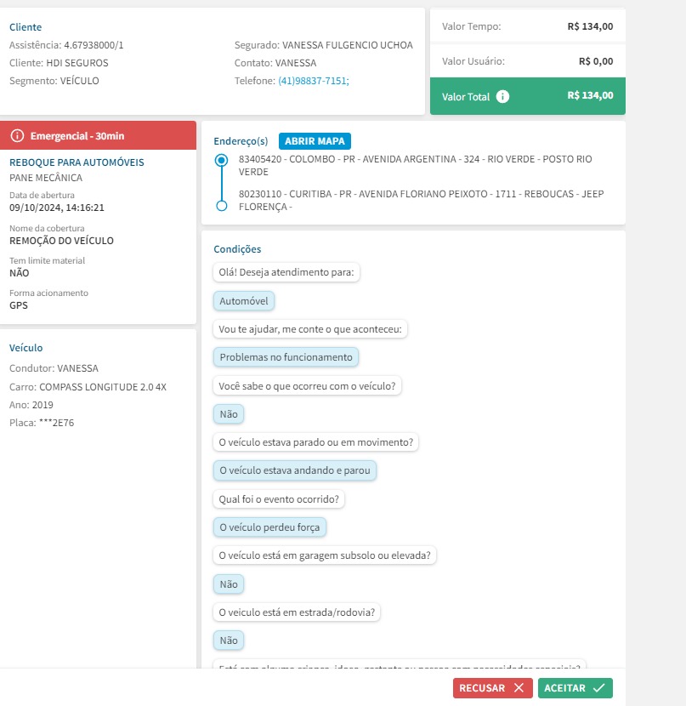Select the origin address marker for Colombo

(x=222, y=160)
